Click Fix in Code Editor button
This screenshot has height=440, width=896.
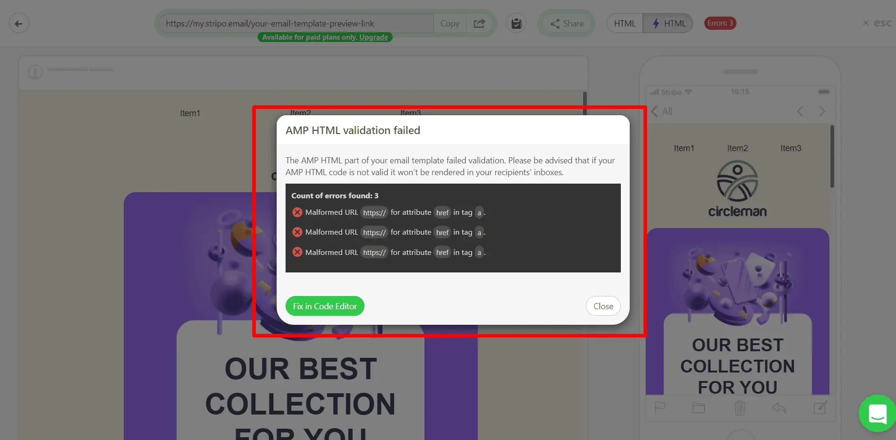click(325, 306)
